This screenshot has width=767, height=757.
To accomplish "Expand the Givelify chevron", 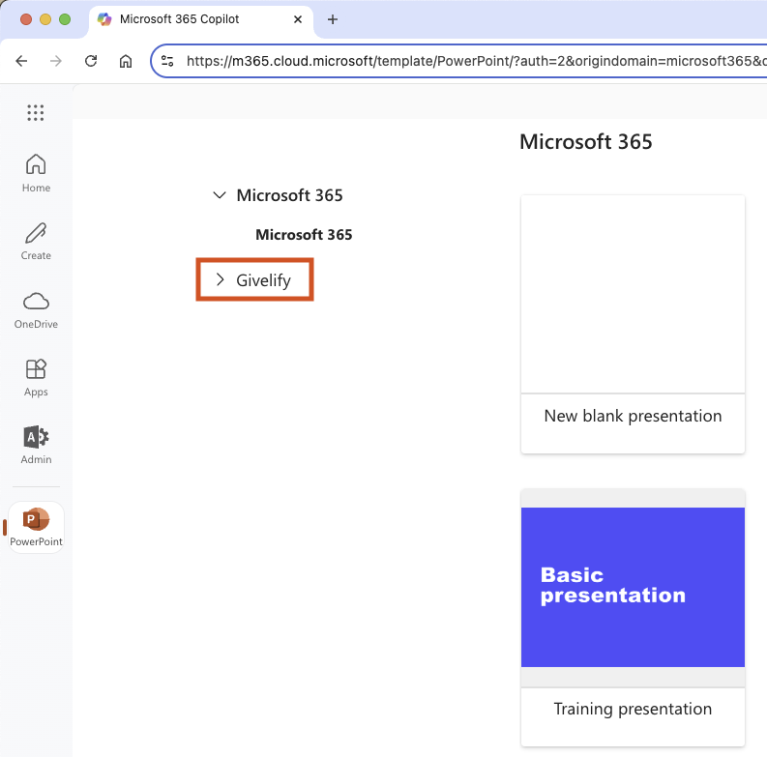I will tap(221, 279).
